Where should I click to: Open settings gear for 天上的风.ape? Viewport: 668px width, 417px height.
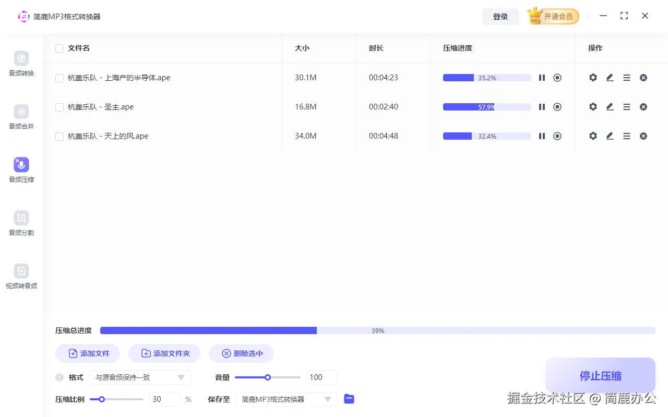593,136
